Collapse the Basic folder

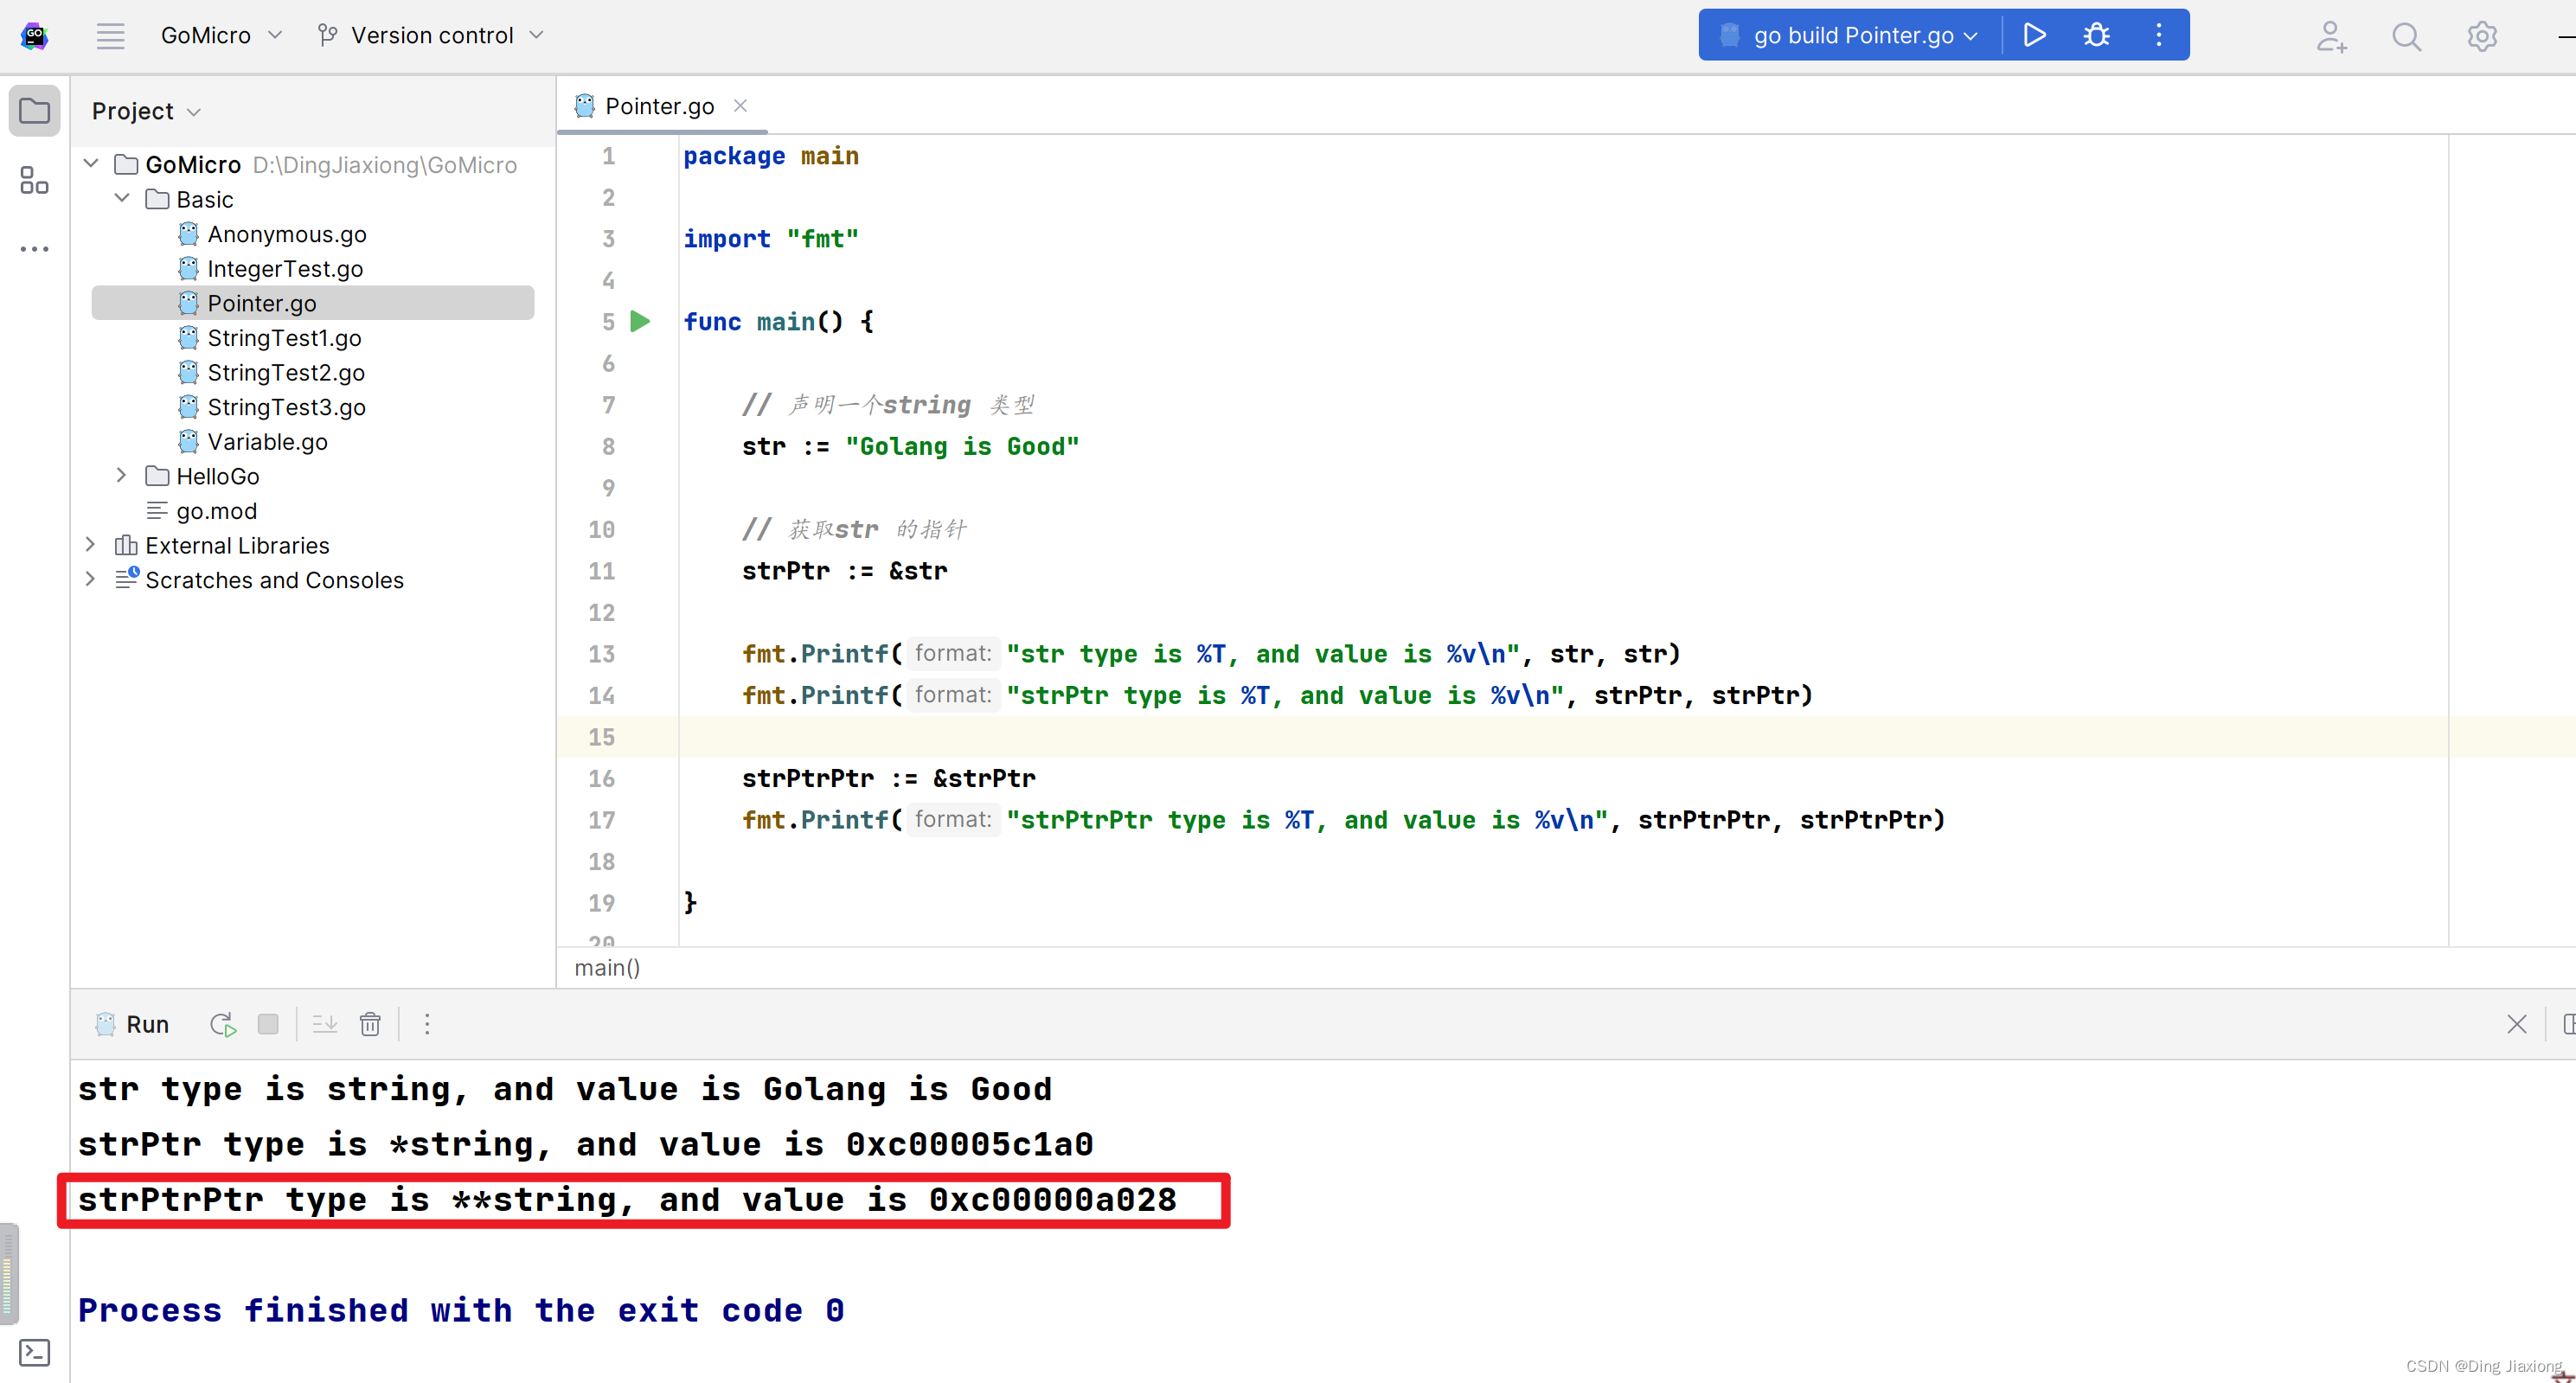pyautogui.click(x=122, y=198)
